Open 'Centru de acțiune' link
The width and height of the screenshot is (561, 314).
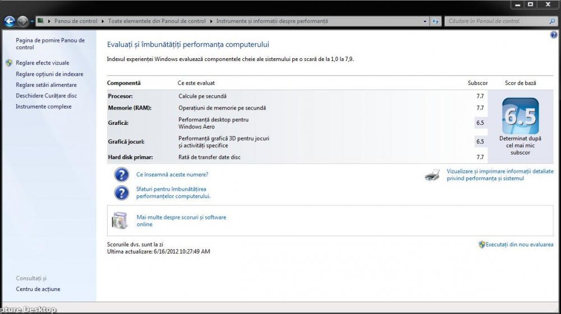38,289
